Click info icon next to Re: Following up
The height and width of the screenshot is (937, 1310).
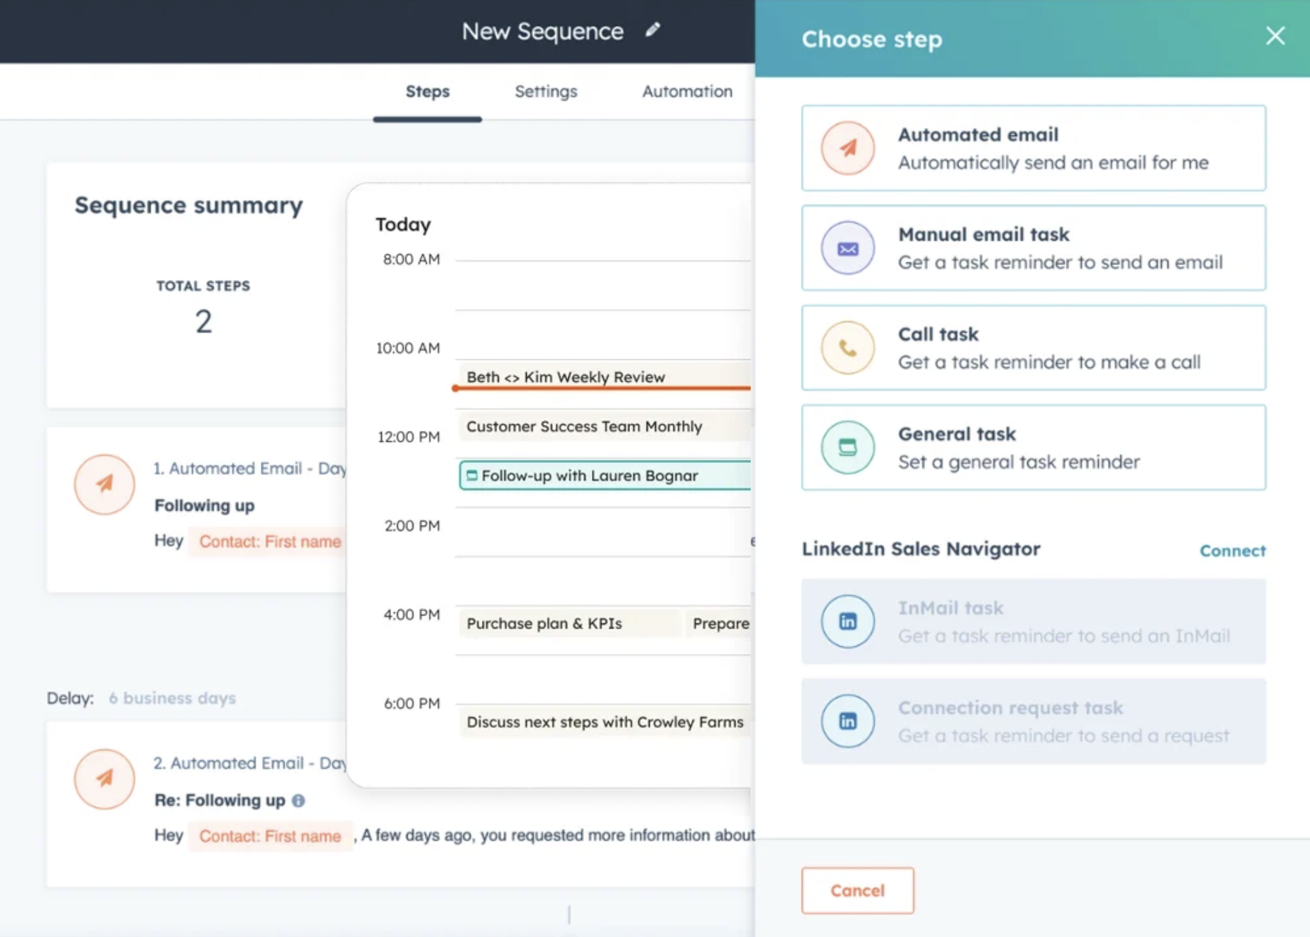[x=299, y=800]
